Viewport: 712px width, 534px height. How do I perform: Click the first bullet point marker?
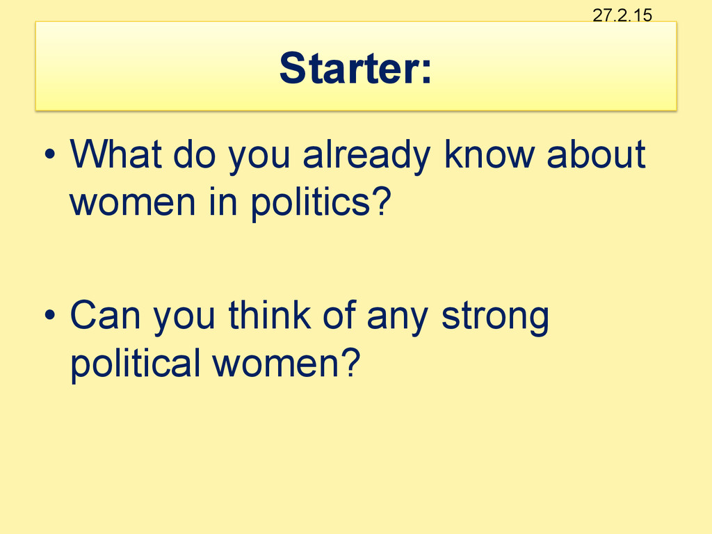(50, 154)
